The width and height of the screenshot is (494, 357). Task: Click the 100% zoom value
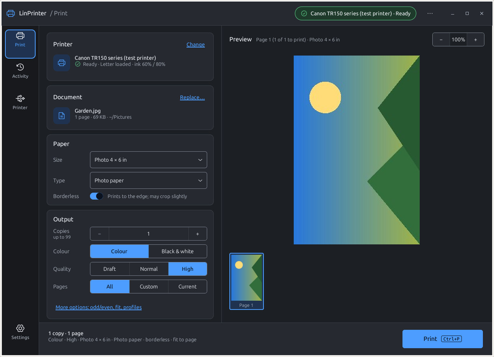[458, 39]
